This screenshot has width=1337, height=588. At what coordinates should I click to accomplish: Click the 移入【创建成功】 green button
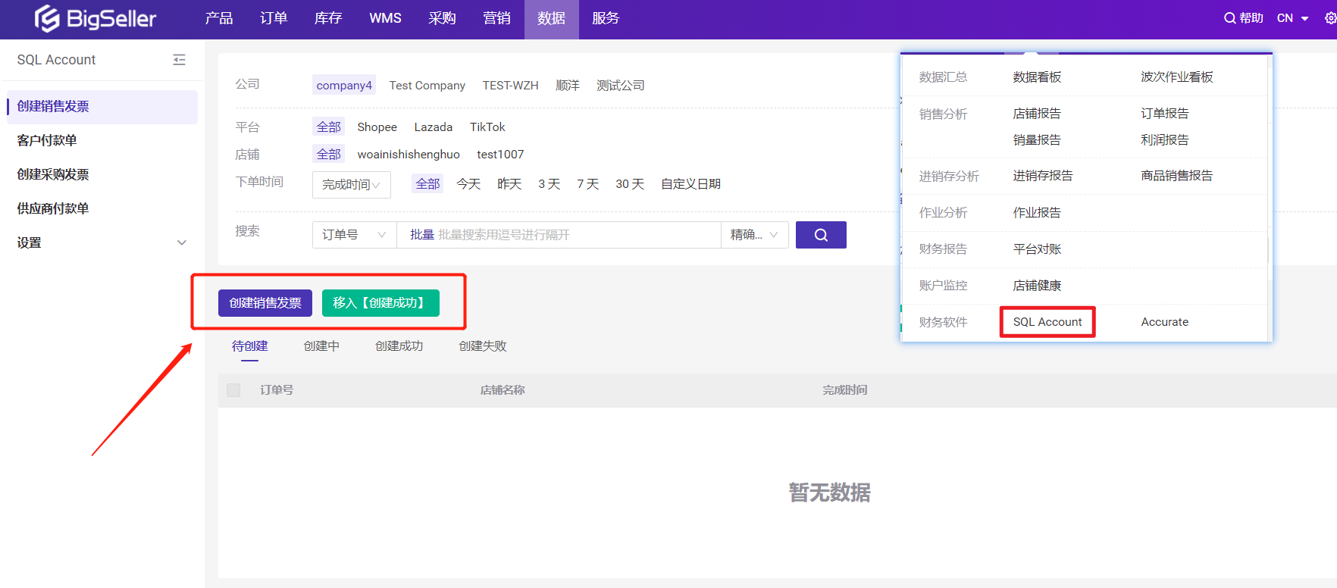pos(380,303)
